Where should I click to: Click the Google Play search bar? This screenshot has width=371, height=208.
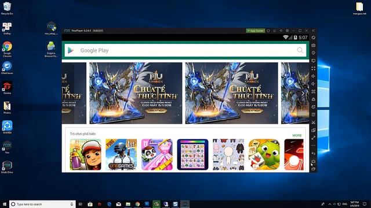[x=185, y=50]
